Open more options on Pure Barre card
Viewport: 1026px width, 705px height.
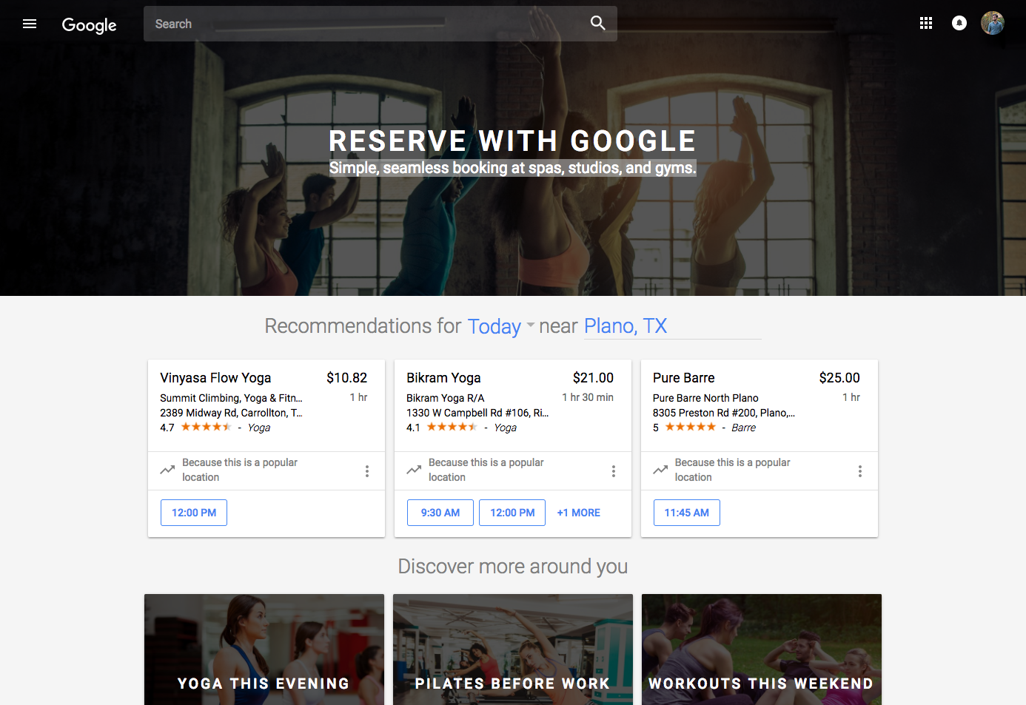click(860, 471)
